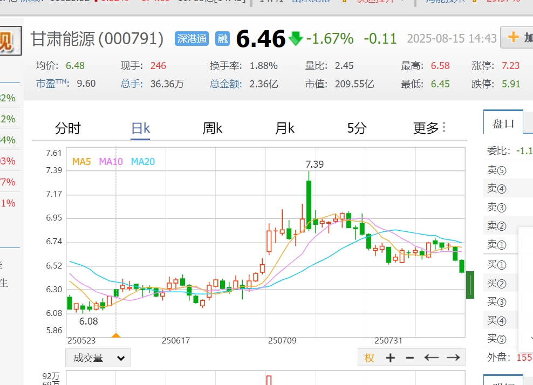Viewport: 533px width, 385px height.
Task: Click the 涨停 value 7.23
Action: point(510,66)
